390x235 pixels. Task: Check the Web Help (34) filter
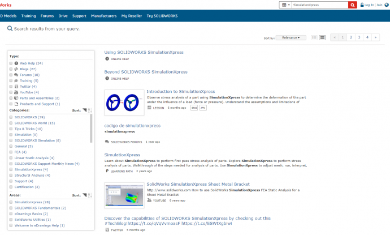coord(11,63)
